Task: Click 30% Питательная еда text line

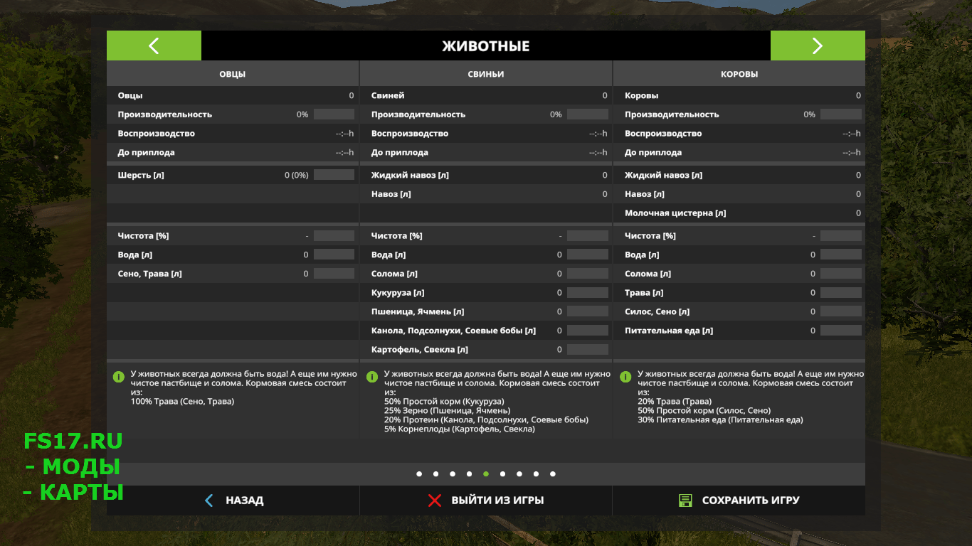Action: pyautogui.click(x=720, y=420)
